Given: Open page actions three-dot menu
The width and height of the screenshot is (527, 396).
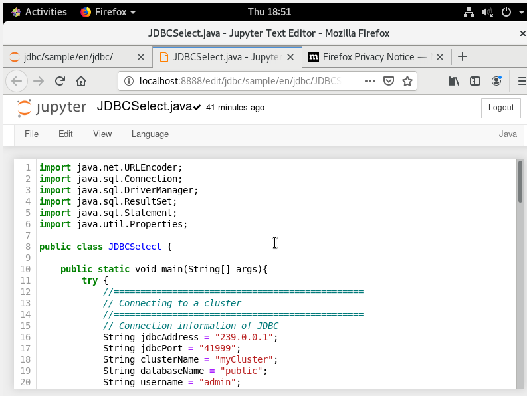Looking at the screenshot, I should [370, 81].
